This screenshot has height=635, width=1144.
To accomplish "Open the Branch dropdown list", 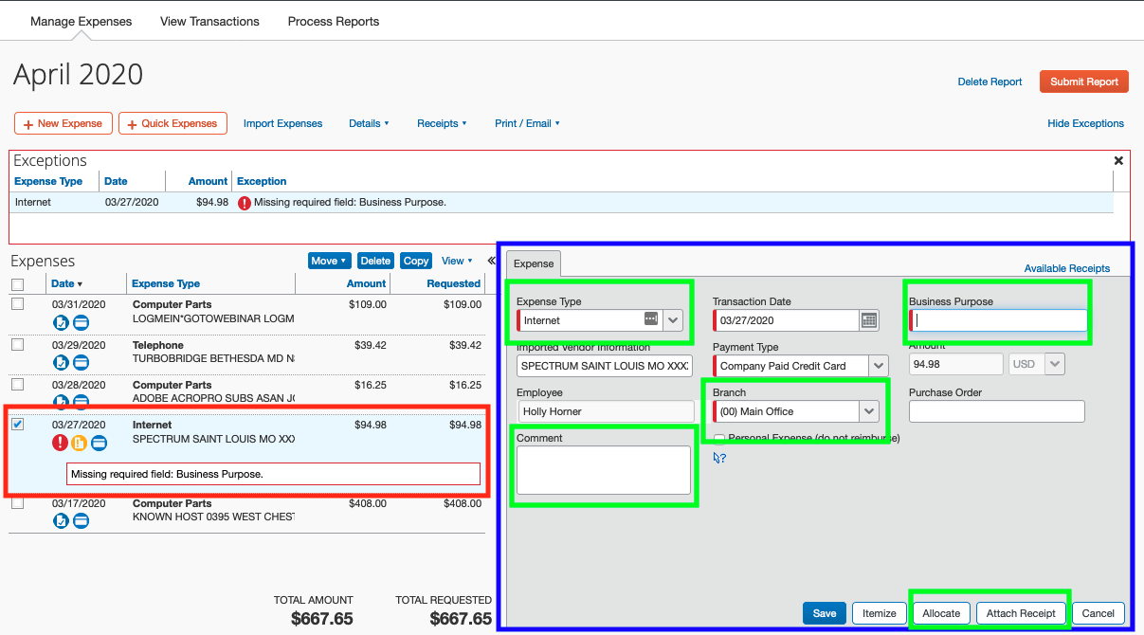I will click(x=869, y=411).
